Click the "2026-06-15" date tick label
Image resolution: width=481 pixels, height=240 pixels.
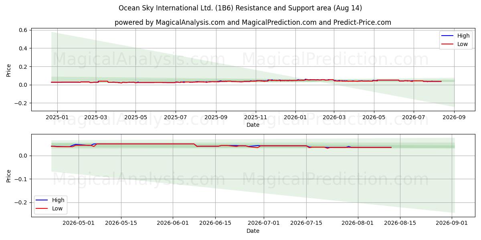(215, 223)
